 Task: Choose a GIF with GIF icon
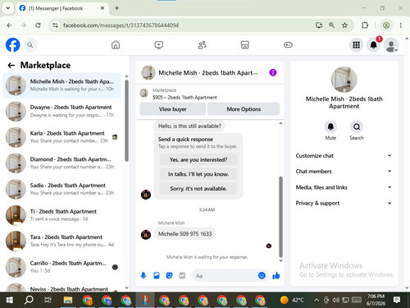tap(182, 275)
